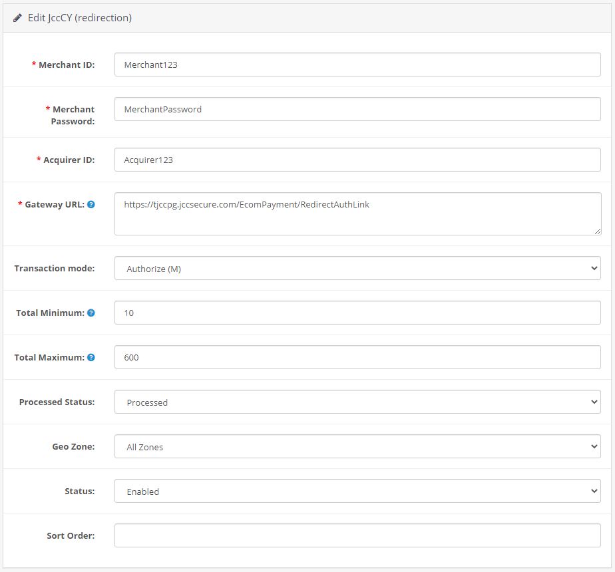Click the Edit JccCY (redirection) heading

tap(80, 18)
